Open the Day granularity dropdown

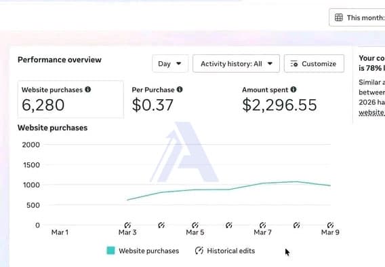pyautogui.click(x=170, y=64)
